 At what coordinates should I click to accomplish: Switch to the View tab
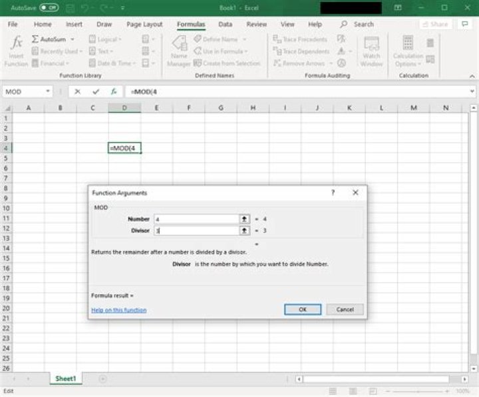pyautogui.click(x=287, y=24)
